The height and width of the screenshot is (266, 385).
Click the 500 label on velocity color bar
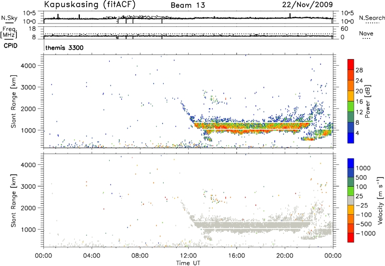(x=361, y=178)
